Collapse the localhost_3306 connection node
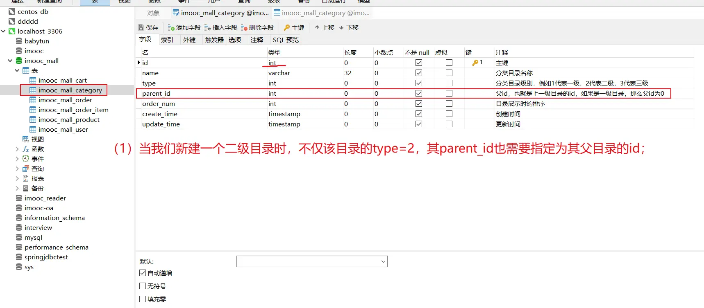 pos(3,31)
